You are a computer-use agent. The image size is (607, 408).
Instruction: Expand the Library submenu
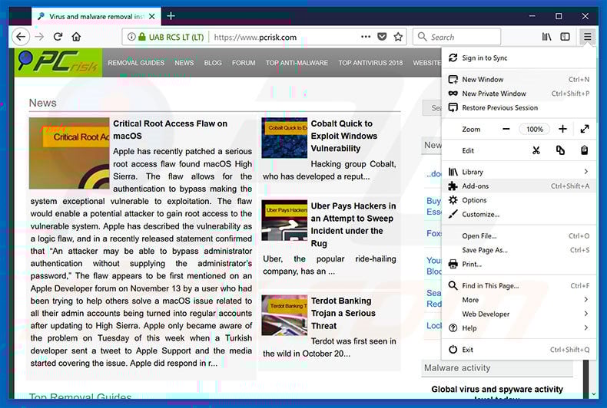click(x=518, y=172)
